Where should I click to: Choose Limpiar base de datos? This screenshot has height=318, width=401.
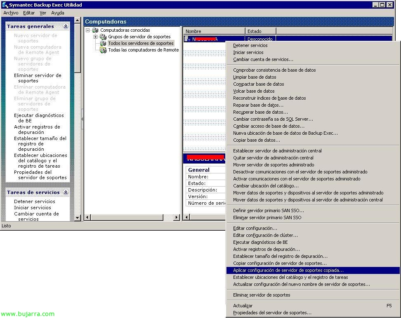coord(313,77)
